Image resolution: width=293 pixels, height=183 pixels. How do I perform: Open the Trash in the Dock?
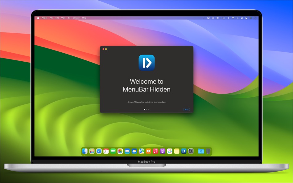pos(209,151)
